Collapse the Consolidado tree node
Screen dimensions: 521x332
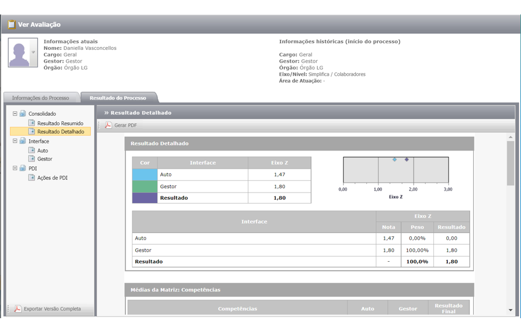click(x=15, y=113)
